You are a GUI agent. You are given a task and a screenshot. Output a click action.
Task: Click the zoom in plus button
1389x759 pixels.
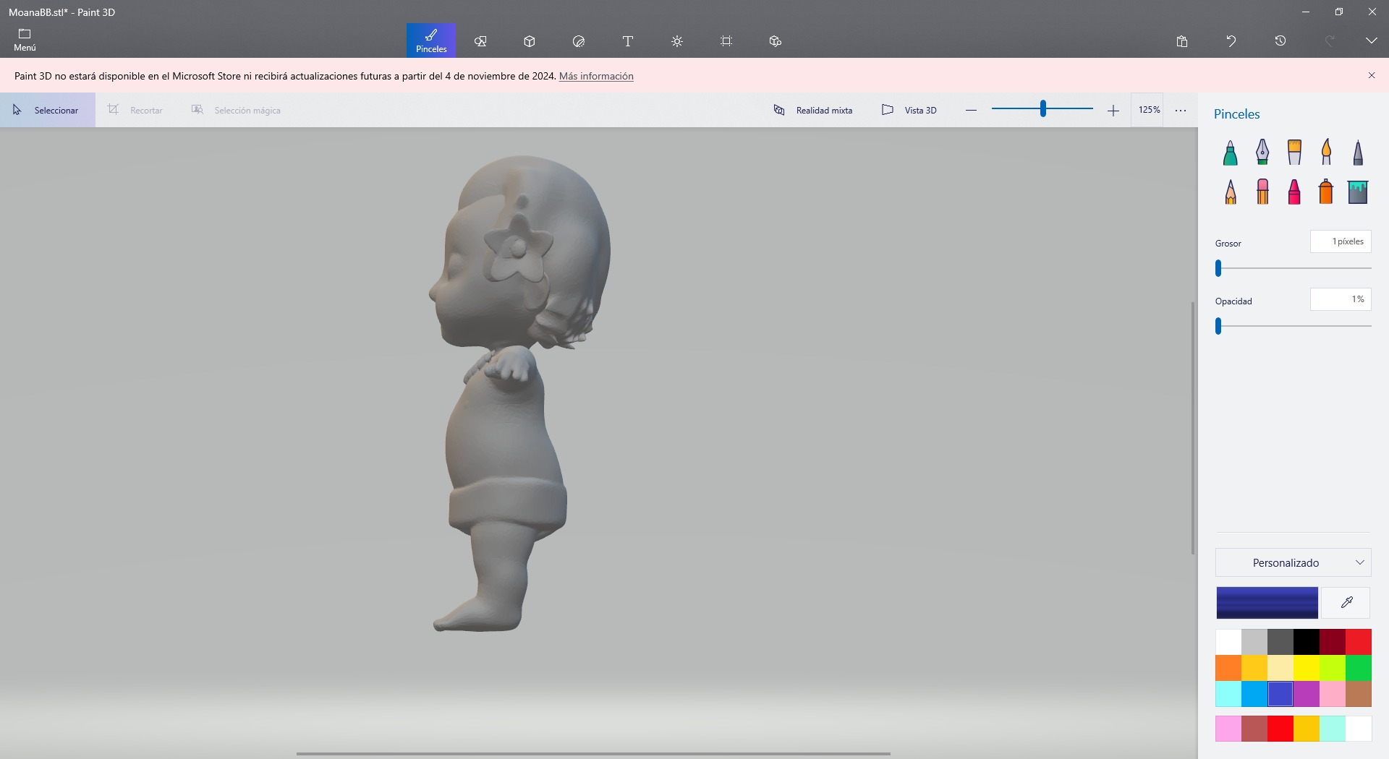coord(1113,110)
